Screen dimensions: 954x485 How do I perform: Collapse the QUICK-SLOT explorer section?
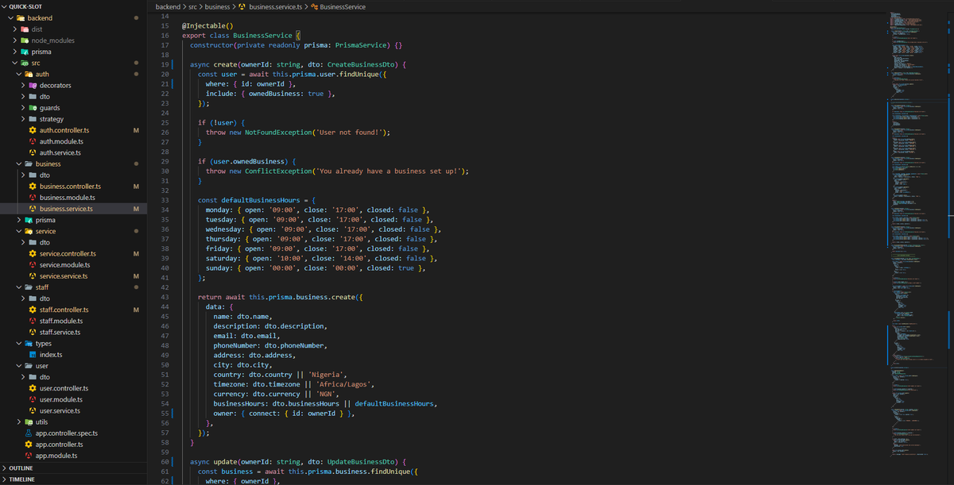(x=4, y=6)
